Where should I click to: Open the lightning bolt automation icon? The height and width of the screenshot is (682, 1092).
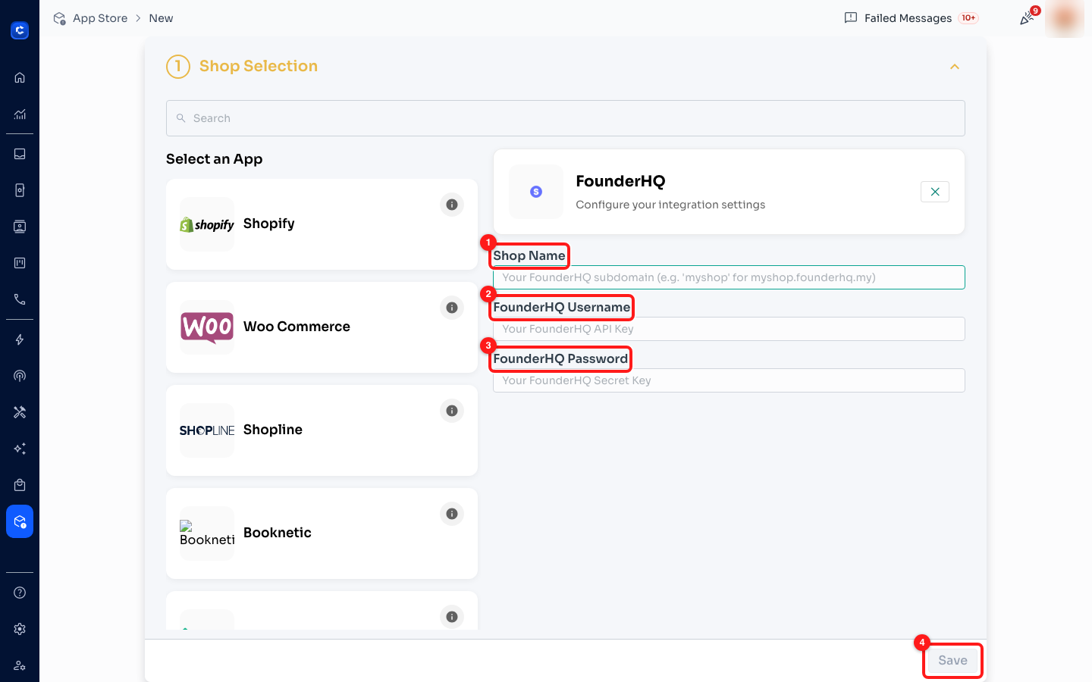point(20,339)
